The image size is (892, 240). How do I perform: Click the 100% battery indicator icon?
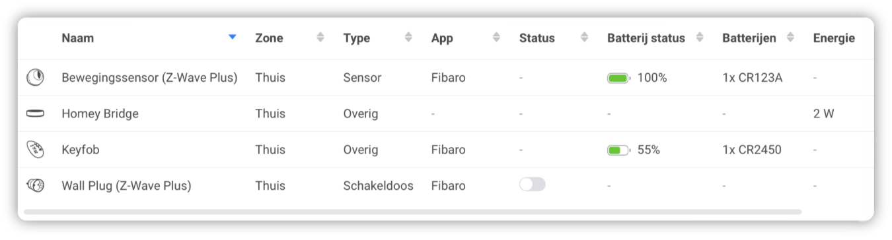pyautogui.click(x=619, y=78)
